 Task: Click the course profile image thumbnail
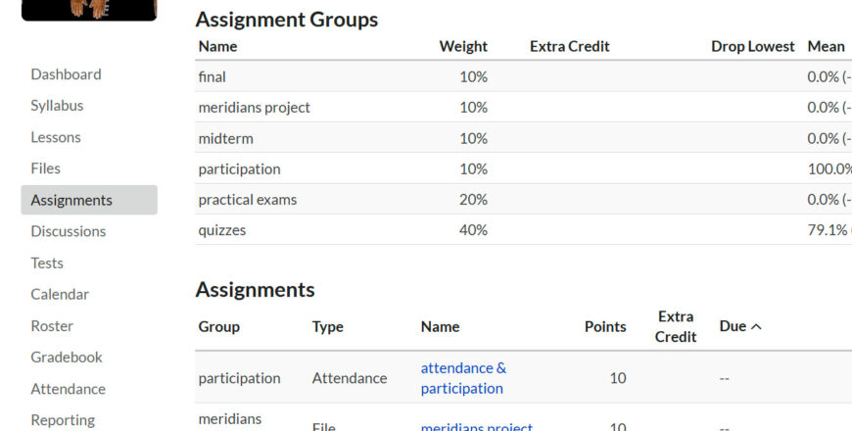(89, 9)
